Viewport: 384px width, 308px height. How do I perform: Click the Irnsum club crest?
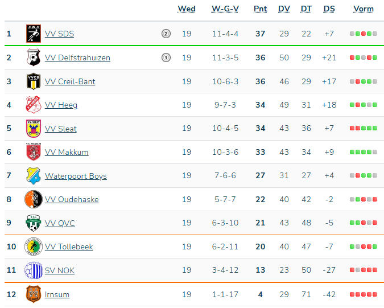pos(34,294)
